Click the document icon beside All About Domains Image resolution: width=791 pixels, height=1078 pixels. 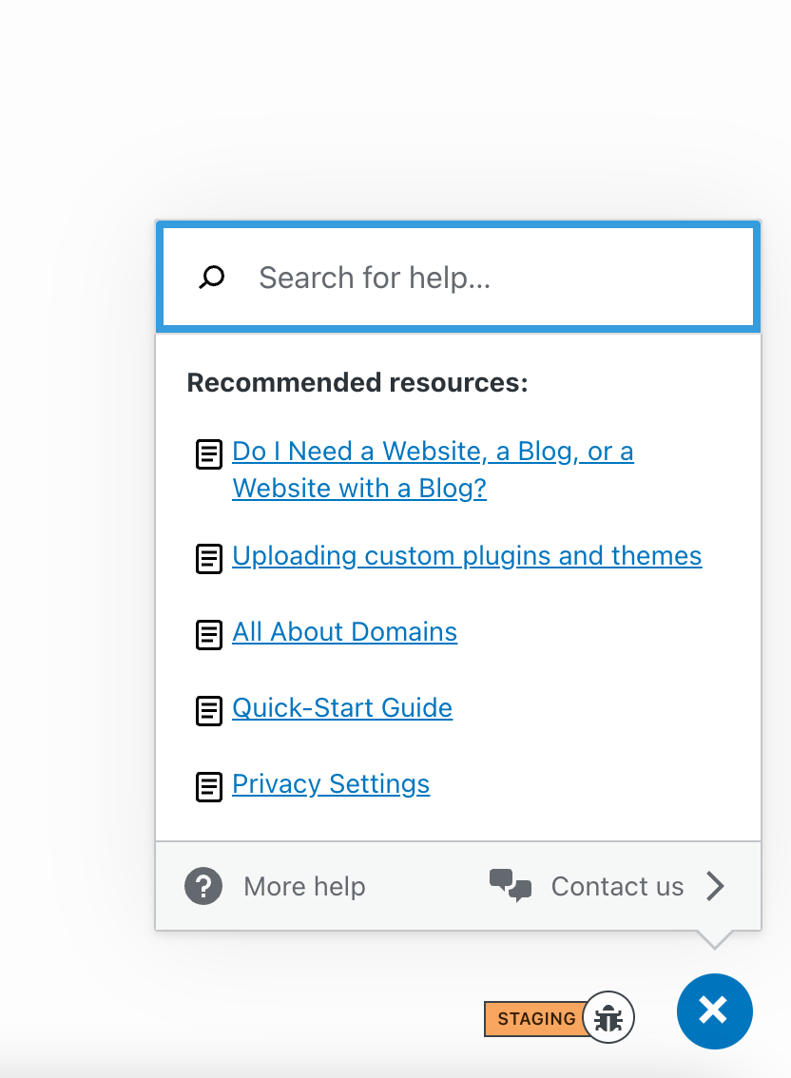(209, 634)
